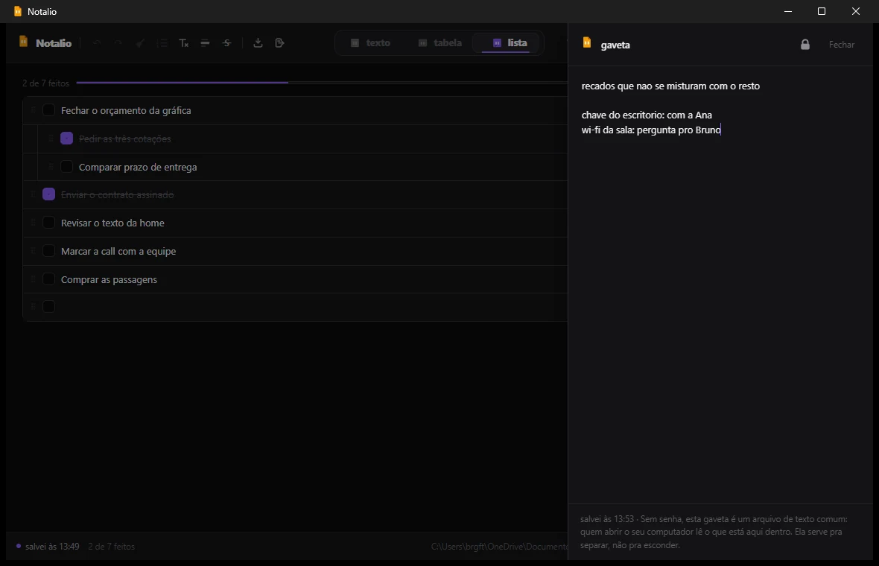This screenshot has height=566, width=879.
Task: Tick the 'Comprar as passagens' checkbox
Action: pyautogui.click(x=48, y=279)
